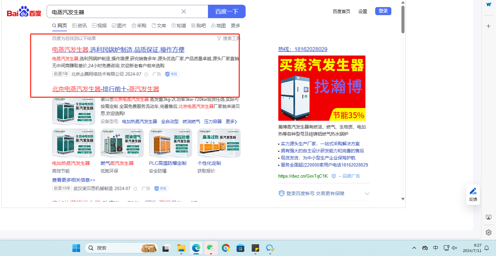
Task: Expand the arrow beside 武汉诺贝思机械制造 2024-07
Action: pyautogui.click(x=135, y=189)
